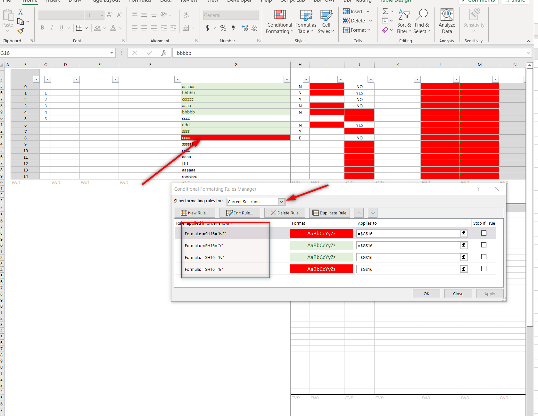
Task: Expand the Borders dropdown
Action: tap(86, 28)
